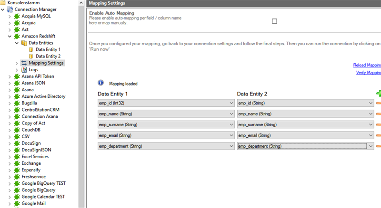Click the Logs icon in tree
The image size is (381, 208).
coord(24,69)
